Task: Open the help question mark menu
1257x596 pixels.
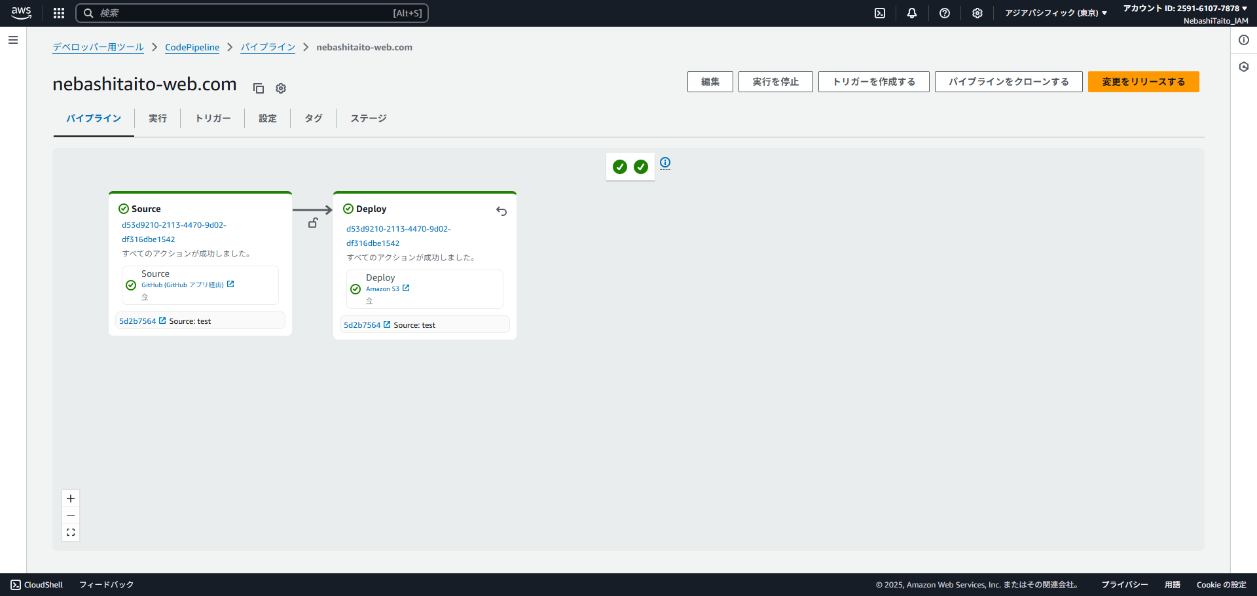Action: pyautogui.click(x=945, y=13)
